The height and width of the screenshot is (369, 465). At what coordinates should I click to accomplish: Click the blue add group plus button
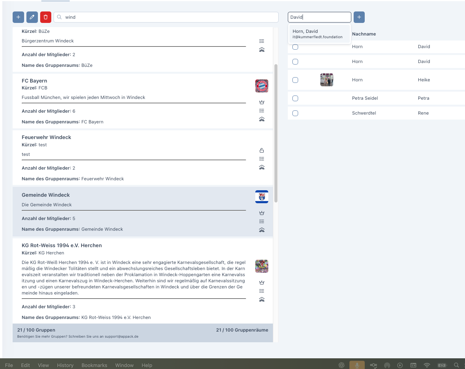point(18,17)
